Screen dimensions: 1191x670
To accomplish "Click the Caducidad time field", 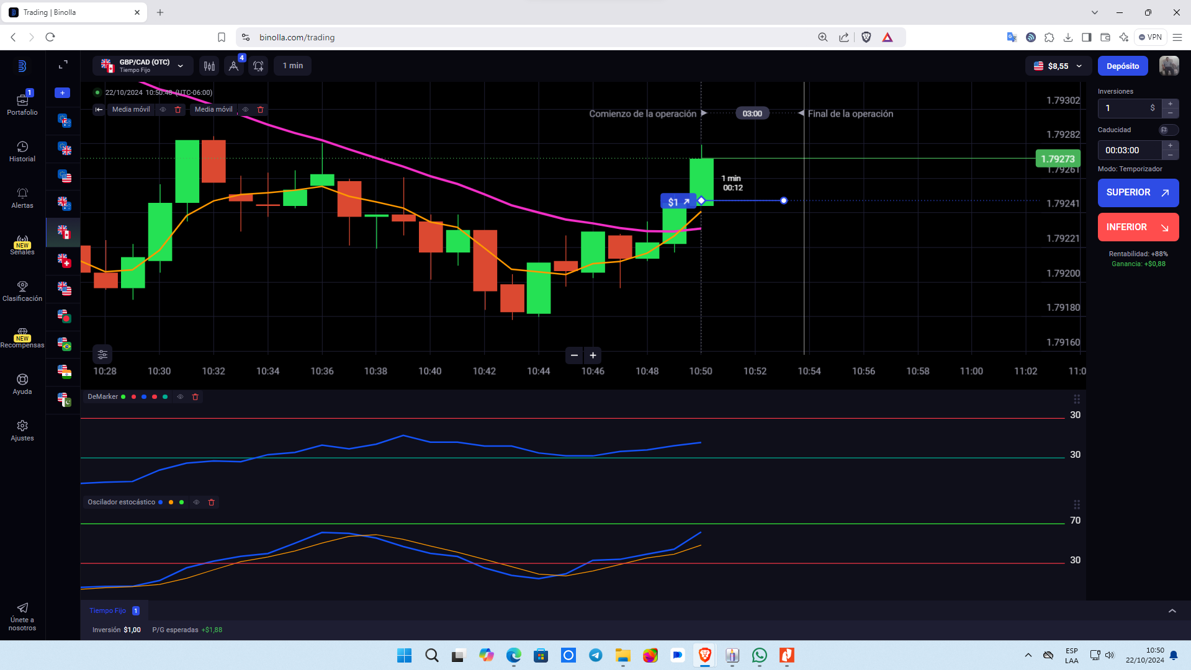I will (1130, 151).
